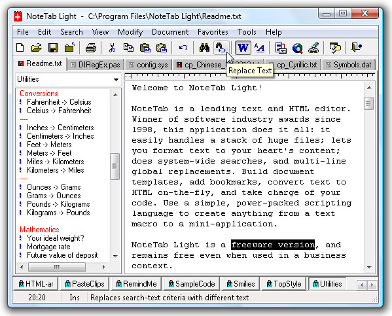Open the Favorites menu
The height and width of the screenshot is (316, 392).
(213, 32)
